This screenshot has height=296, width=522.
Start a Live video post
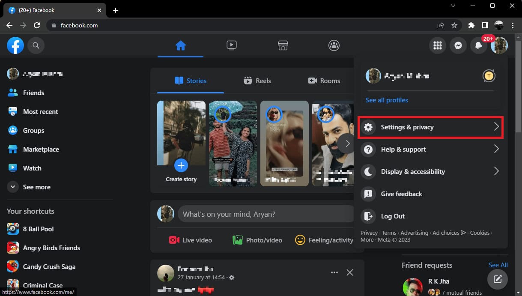[191, 240]
